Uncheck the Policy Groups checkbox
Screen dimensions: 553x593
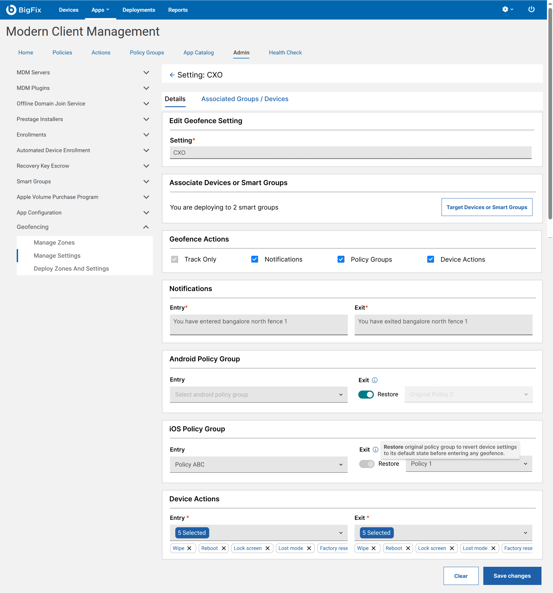click(341, 259)
